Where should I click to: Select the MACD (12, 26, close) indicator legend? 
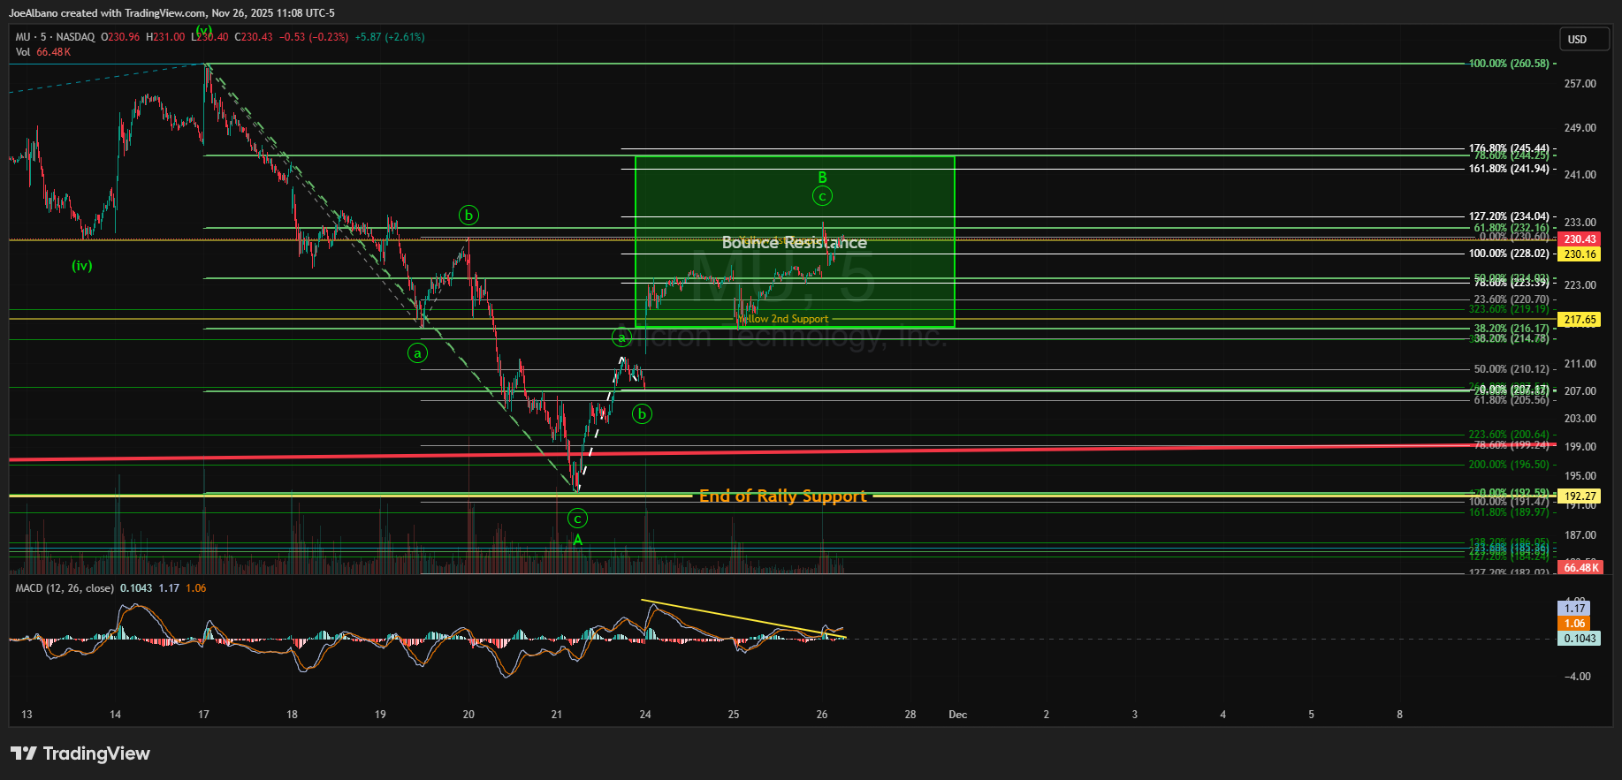(x=65, y=588)
